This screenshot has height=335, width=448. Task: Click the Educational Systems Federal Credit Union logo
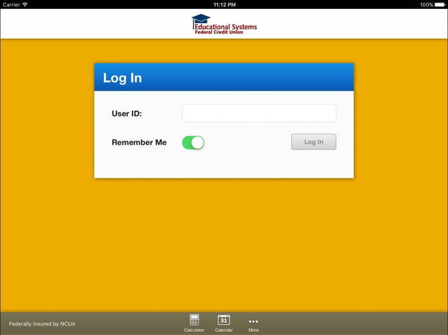click(224, 24)
